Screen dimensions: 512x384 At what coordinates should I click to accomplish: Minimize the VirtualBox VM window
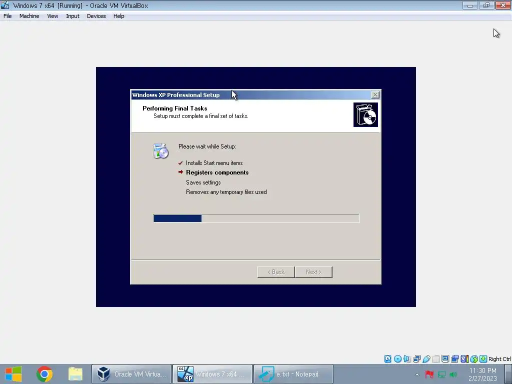[470, 5]
